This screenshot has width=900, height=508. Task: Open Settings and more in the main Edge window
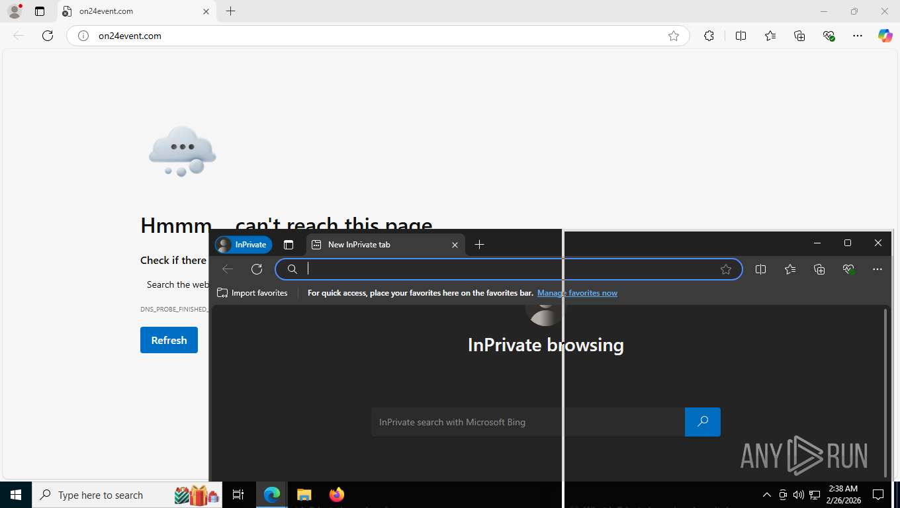(x=858, y=36)
